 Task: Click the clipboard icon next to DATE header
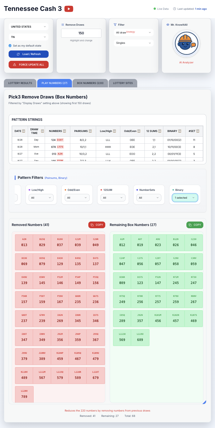coord(24,131)
